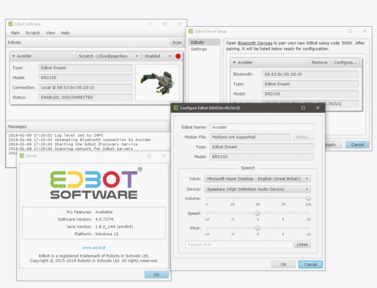This screenshot has width=377, height=288.
Task: Click the Volume slider handle
Action: 308,198
